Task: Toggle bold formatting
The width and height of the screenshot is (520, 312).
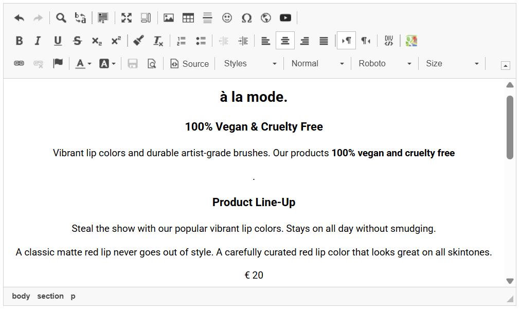Action: pos(19,41)
